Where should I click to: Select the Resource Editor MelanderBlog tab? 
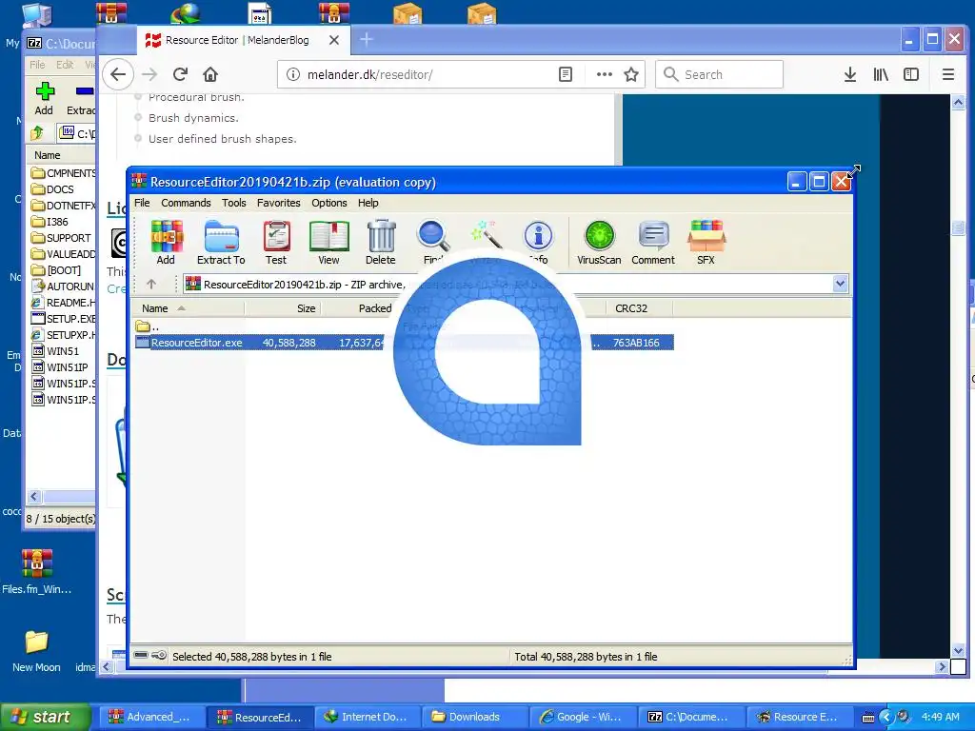pyautogui.click(x=237, y=40)
